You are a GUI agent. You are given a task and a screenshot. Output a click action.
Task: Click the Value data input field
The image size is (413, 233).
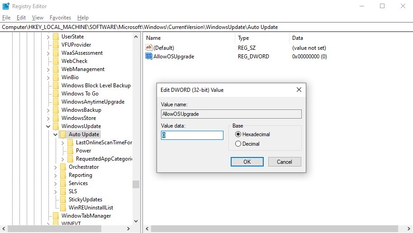click(x=192, y=135)
